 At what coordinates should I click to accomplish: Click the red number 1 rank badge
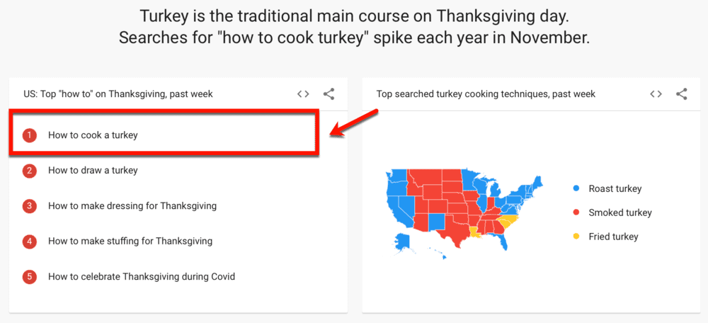click(29, 135)
